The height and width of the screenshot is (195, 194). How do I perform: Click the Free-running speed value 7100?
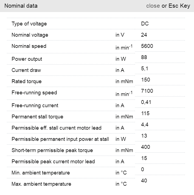147,91
